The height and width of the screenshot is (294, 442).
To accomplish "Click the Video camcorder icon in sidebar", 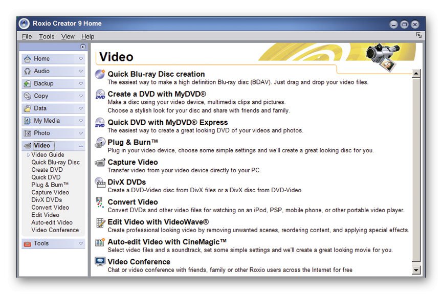I will point(27,146).
